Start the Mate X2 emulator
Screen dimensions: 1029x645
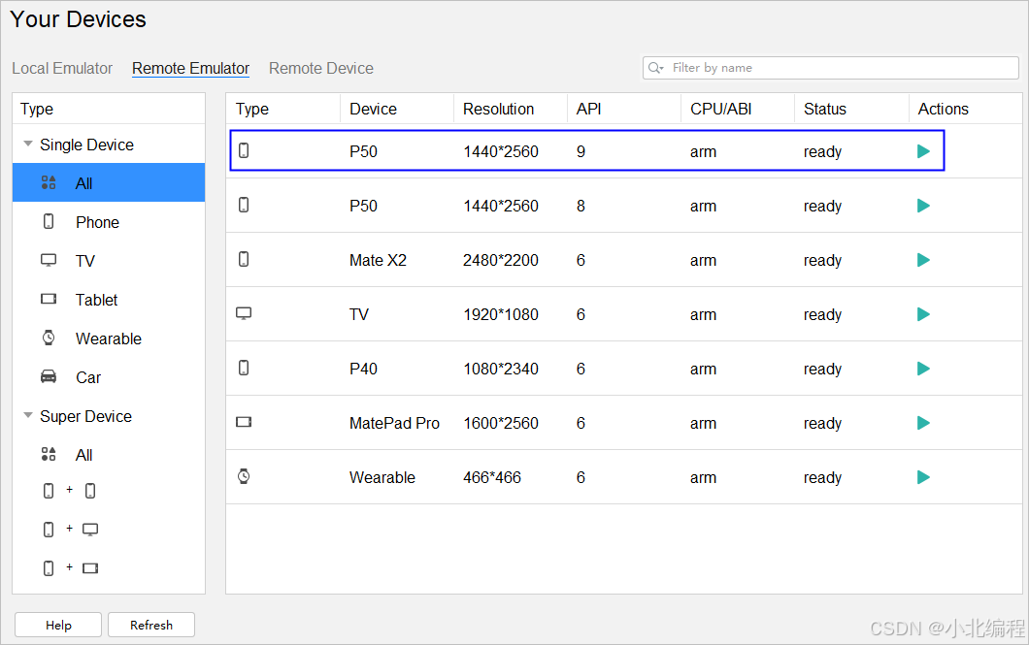pyautogui.click(x=923, y=260)
